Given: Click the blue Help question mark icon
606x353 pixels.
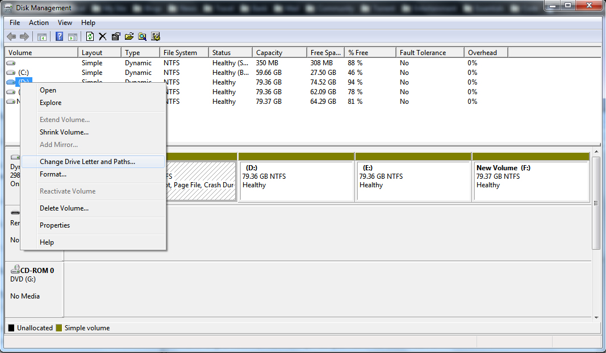Looking at the screenshot, I should click(x=59, y=36).
